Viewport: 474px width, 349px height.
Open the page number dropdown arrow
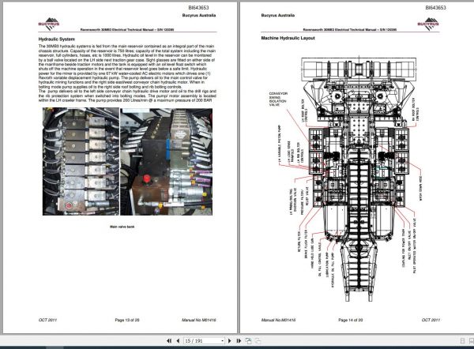223,341
